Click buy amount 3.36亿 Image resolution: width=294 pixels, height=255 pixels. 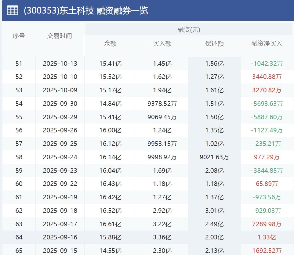162,237
